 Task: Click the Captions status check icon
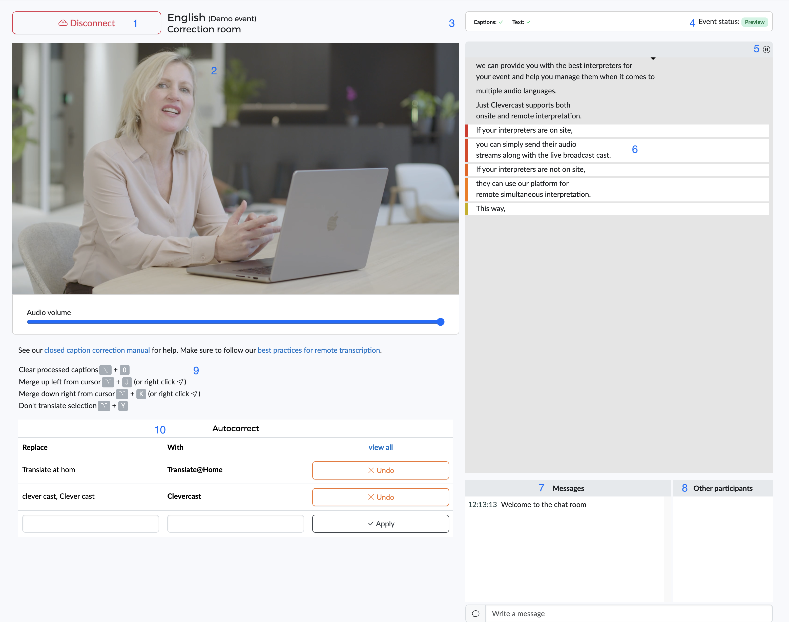pos(501,22)
